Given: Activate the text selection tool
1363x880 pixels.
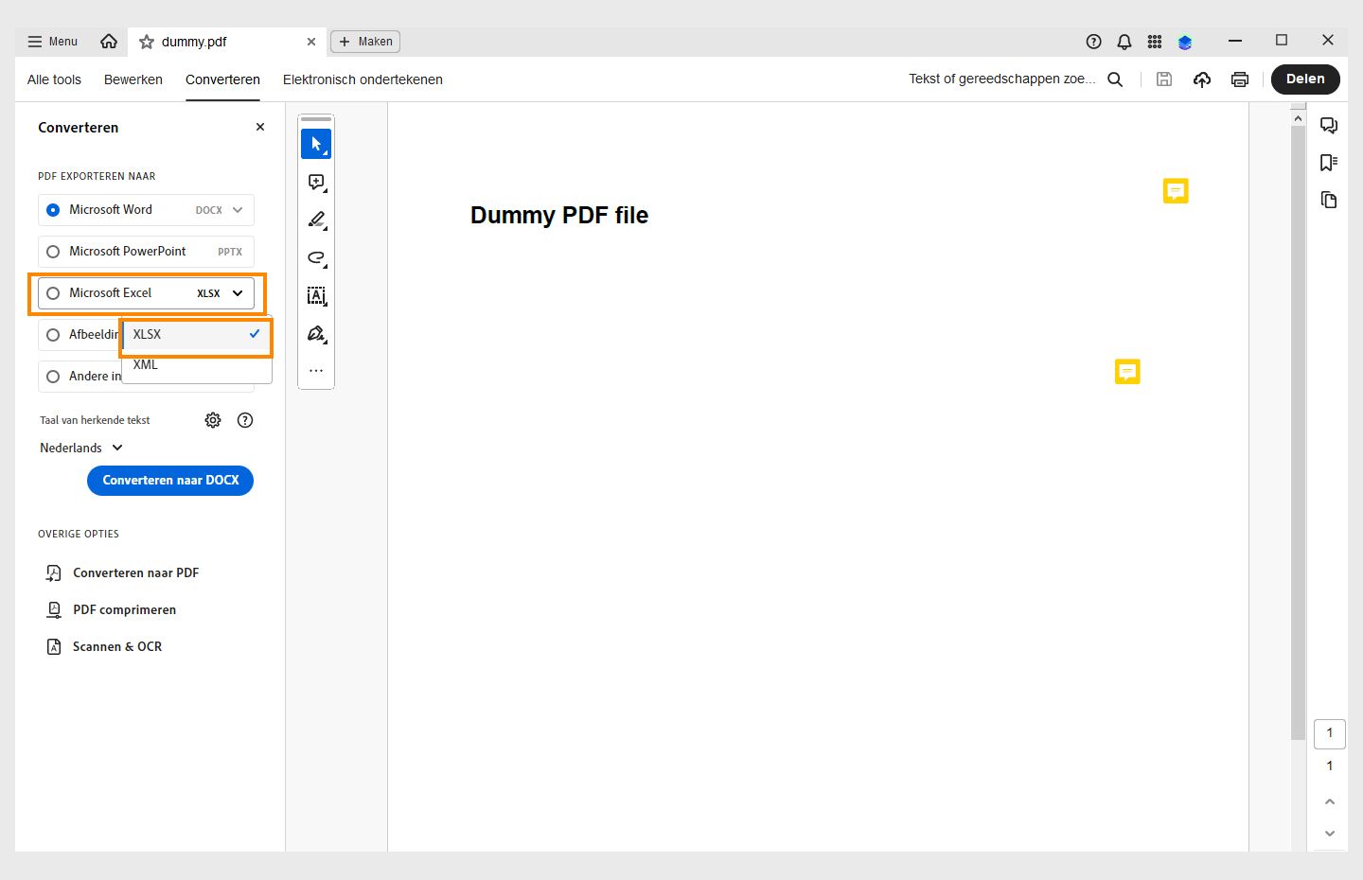Looking at the screenshot, I should (316, 295).
